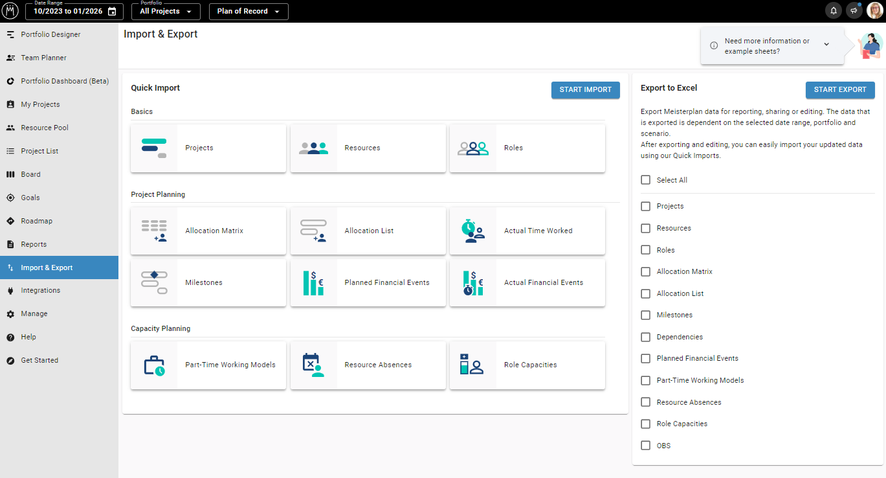Click the My Projects sidebar icon
This screenshot has height=478, width=886.
pos(10,104)
